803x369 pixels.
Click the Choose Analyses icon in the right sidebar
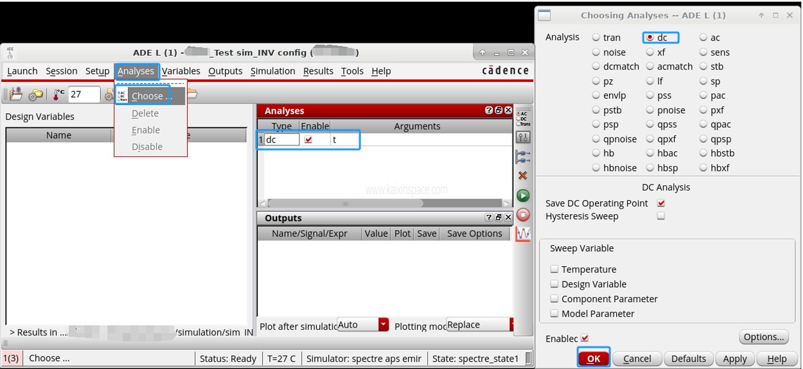click(x=523, y=119)
